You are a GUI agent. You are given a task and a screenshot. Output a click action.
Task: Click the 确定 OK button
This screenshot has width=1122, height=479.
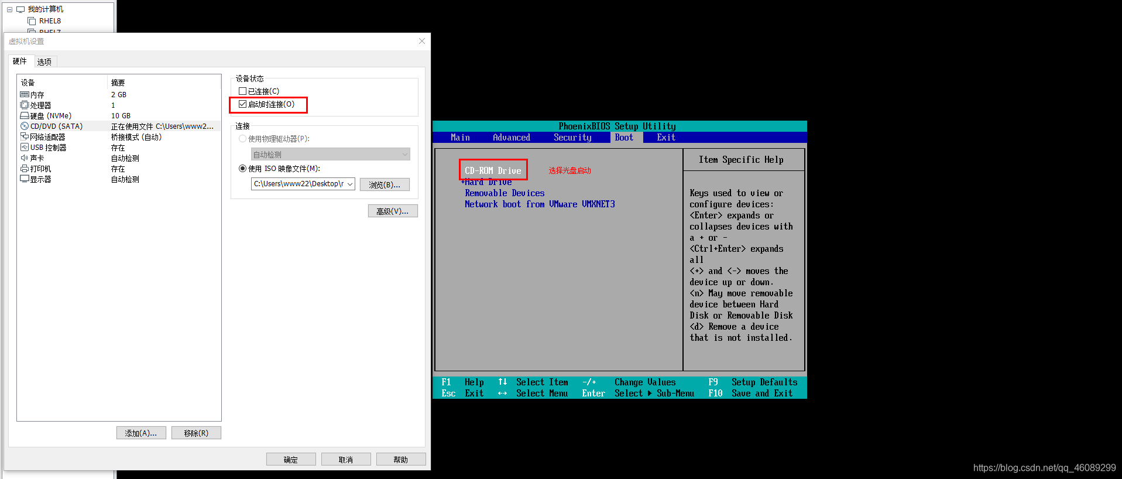[291, 459]
